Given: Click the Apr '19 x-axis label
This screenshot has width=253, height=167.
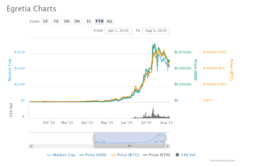Looking at the screenshot, I should (87, 123).
